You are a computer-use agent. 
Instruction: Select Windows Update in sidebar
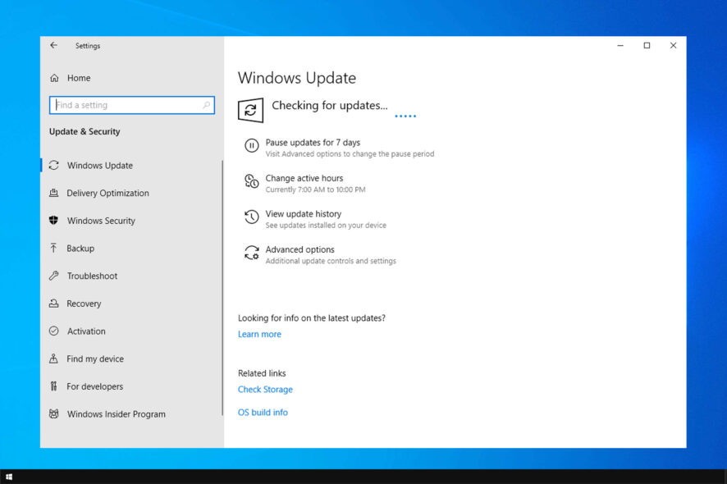(99, 166)
